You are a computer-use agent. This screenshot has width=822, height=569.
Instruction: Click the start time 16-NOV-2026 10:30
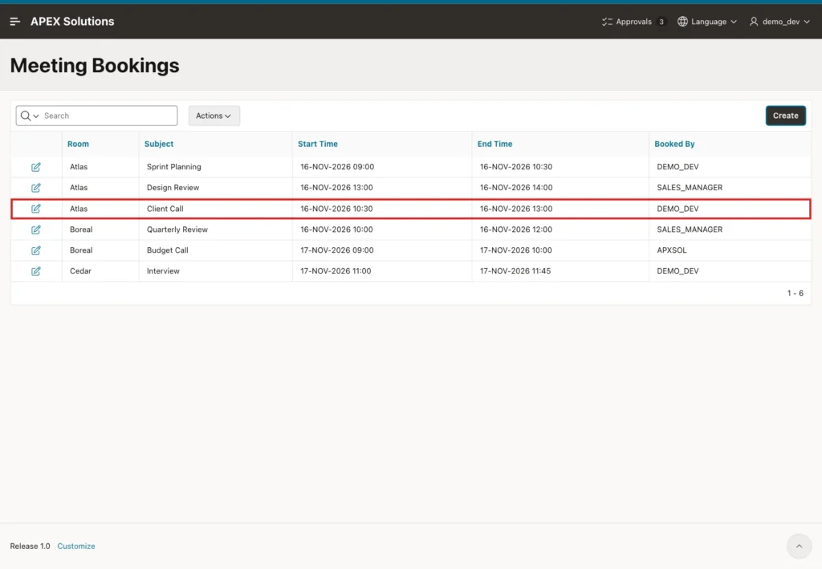pos(336,209)
